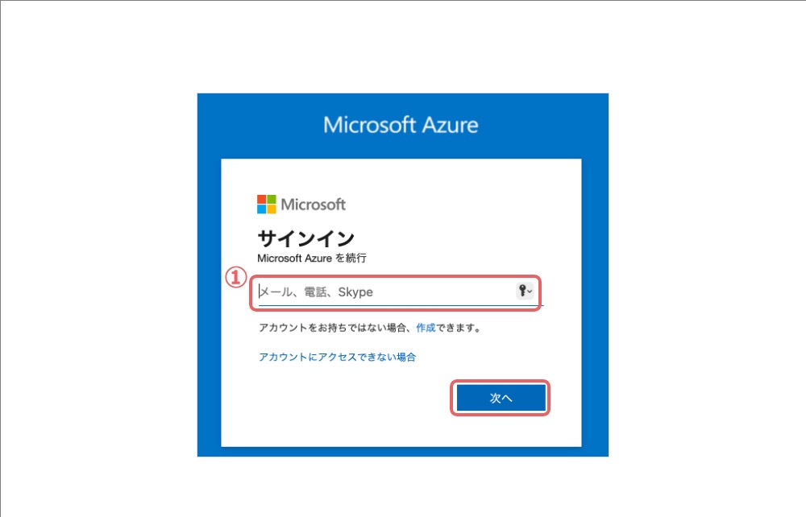Click the password manager key icon
Image resolution: width=806 pixels, height=517 pixels.
click(522, 291)
